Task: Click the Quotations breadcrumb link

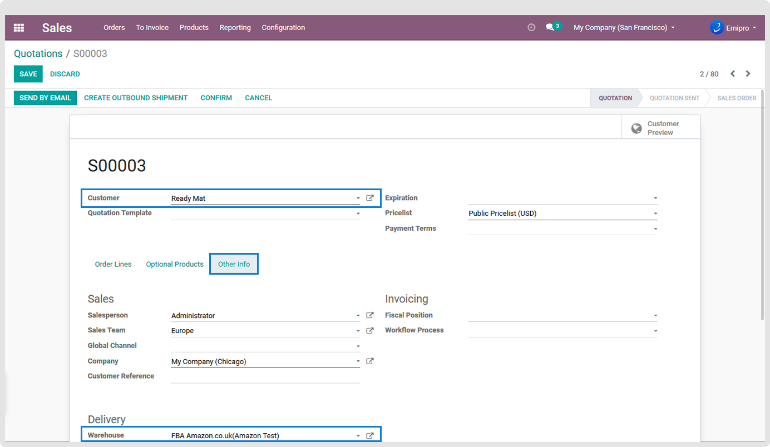Action: coord(38,54)
